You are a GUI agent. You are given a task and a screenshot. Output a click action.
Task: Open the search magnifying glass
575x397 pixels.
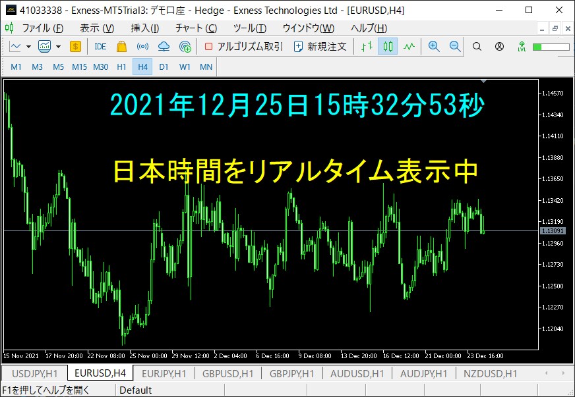[477, 47]
